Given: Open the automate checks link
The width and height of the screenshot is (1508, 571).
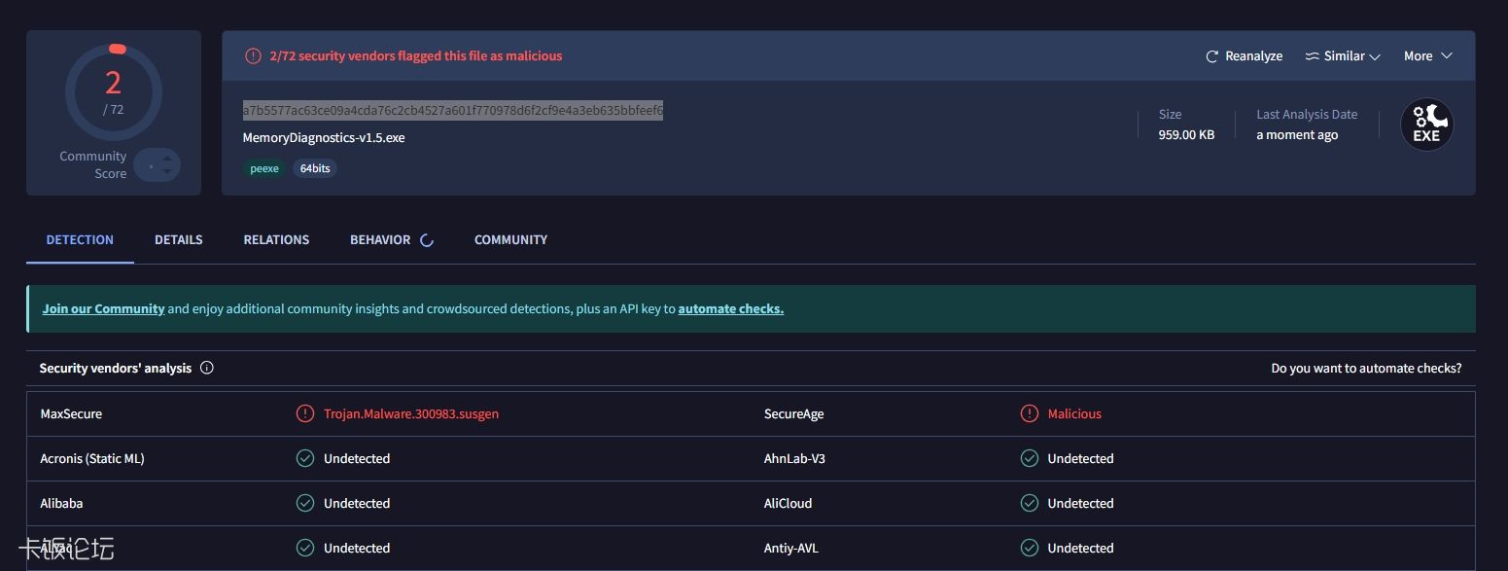Looking at the screenshot, I should pyautogui.click(x=730, y=308).
